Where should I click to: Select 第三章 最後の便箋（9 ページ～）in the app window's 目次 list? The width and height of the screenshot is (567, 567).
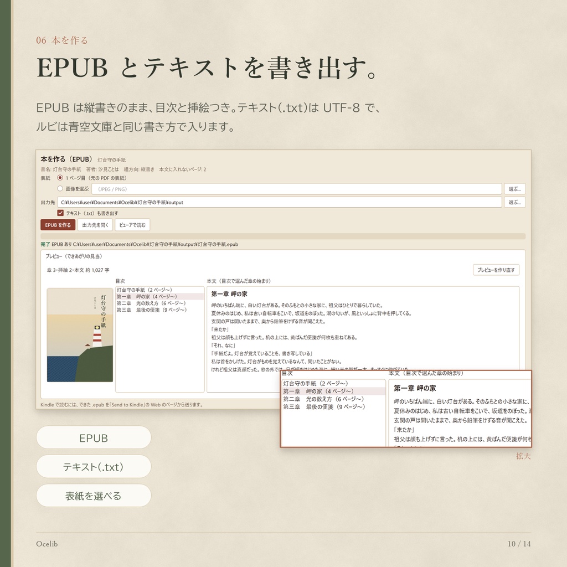point(159,310)
